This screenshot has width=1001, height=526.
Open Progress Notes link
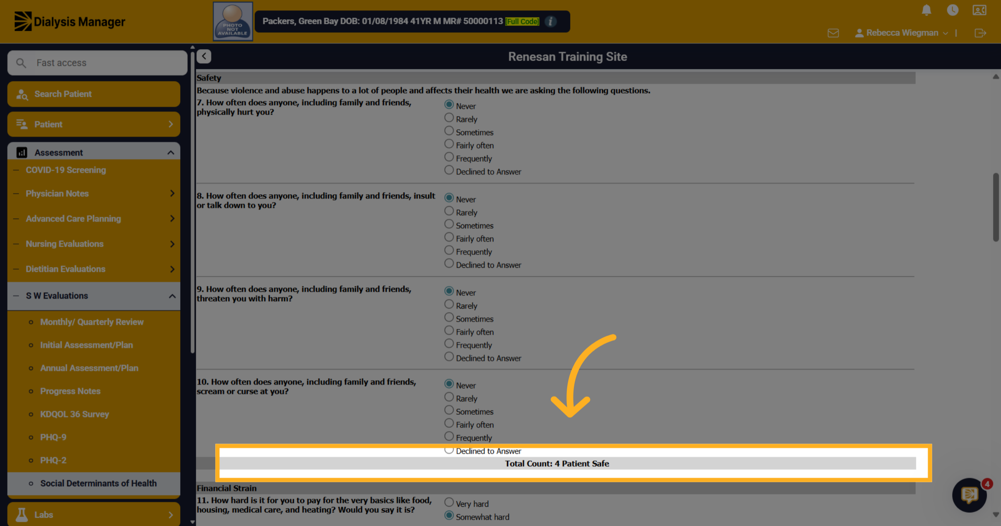coord(70,391)
